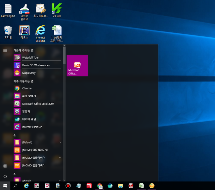Open 알캡처 from the taskbar
Image resolution: width=215 pixels, height=190 pixels.
tap(57, 186)
